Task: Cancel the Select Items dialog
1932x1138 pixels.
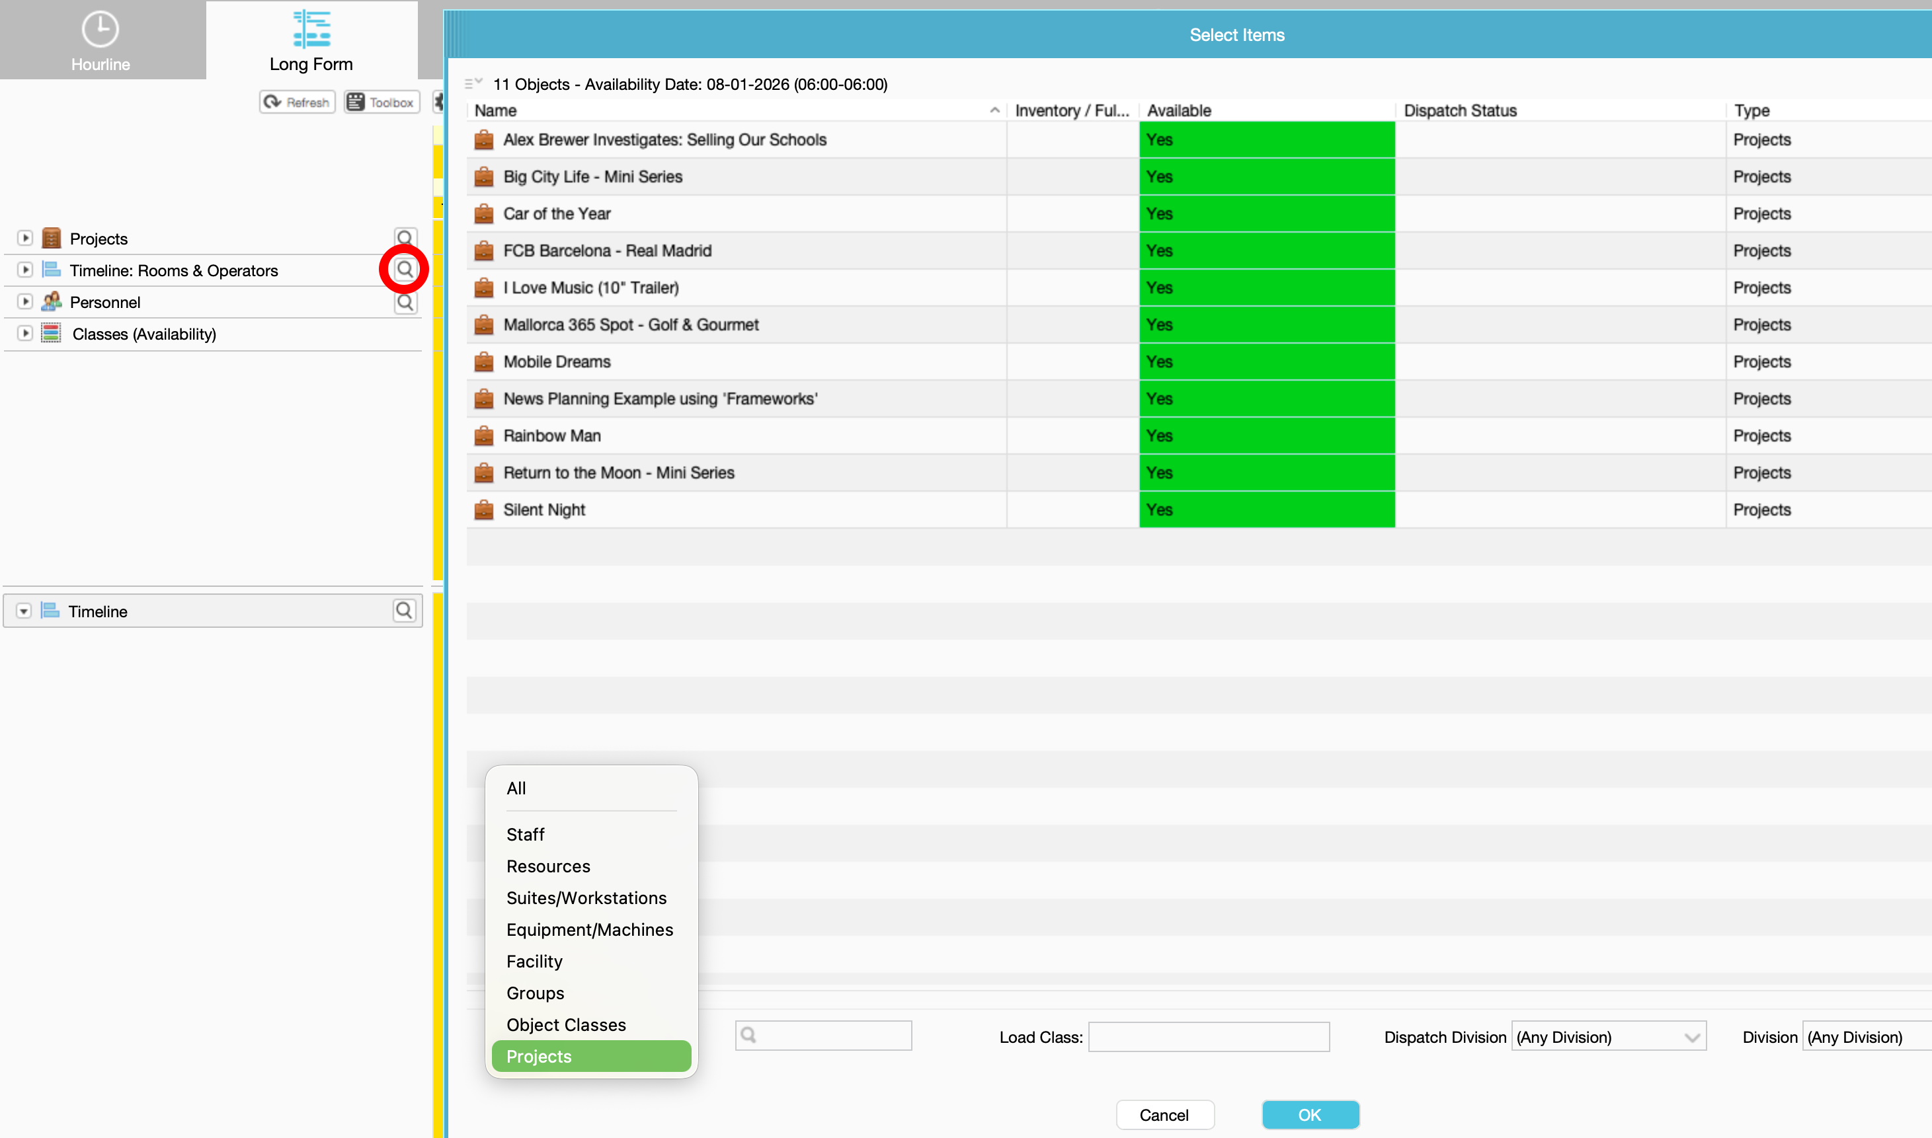Action: 1164,1115
